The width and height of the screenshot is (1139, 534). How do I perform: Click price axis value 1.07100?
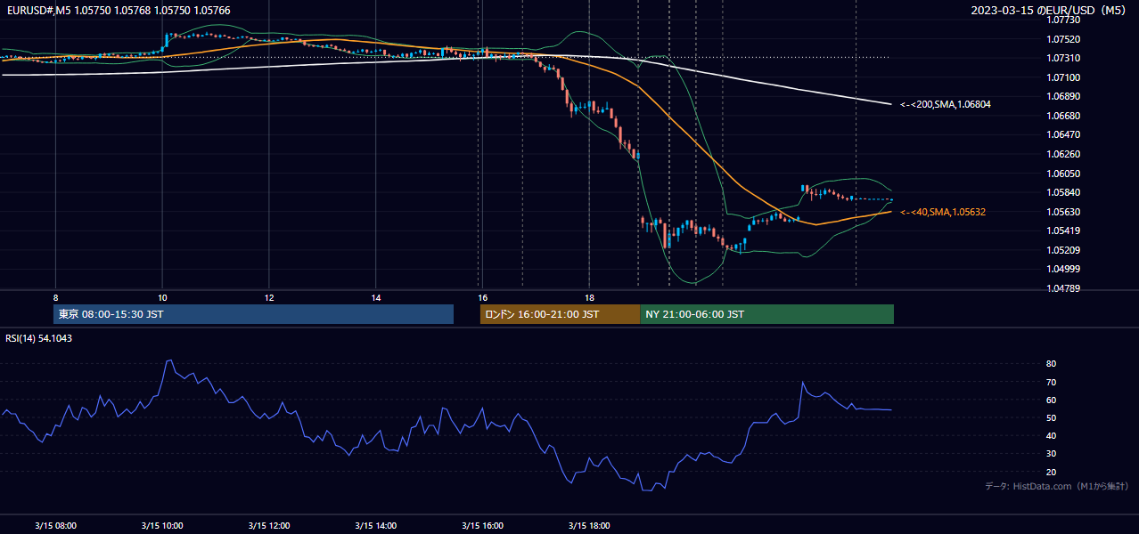click(1063, 77)
